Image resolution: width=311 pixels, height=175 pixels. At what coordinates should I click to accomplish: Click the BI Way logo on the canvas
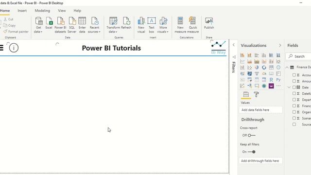click(218, 48)
